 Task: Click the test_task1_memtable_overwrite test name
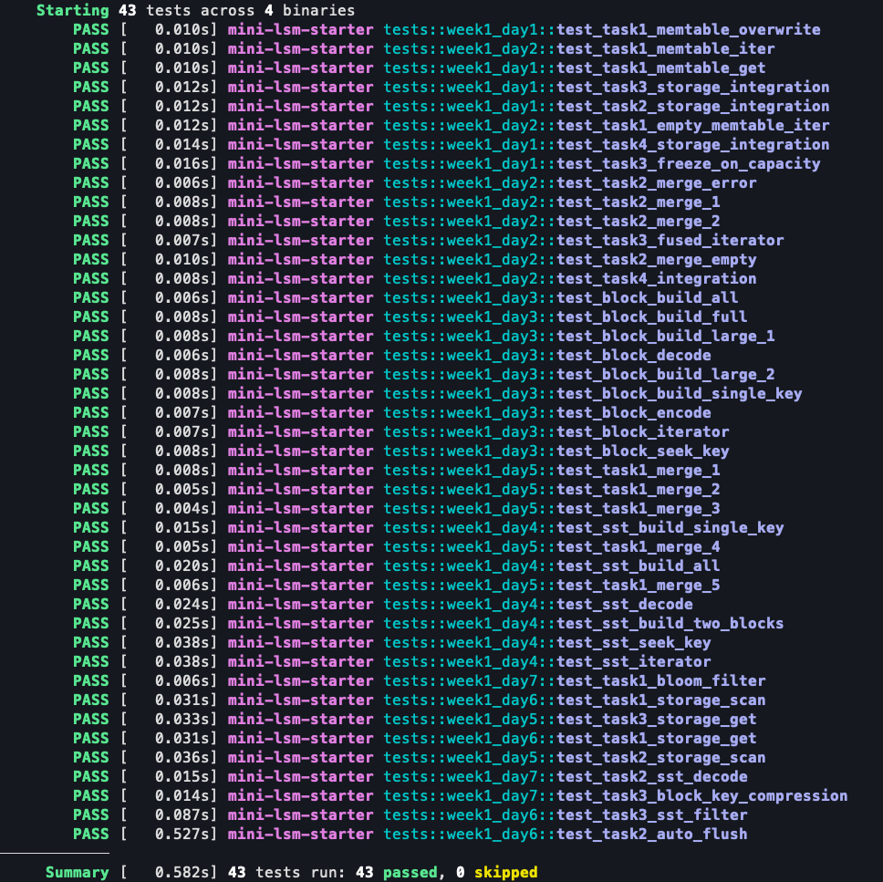point(688,29)
